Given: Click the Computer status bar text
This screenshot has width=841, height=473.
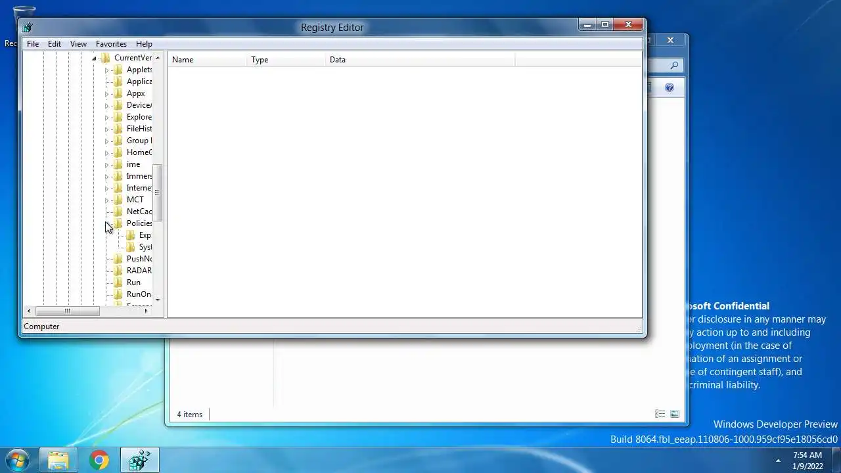Looking at the screenshot, I should click(41, 327).
